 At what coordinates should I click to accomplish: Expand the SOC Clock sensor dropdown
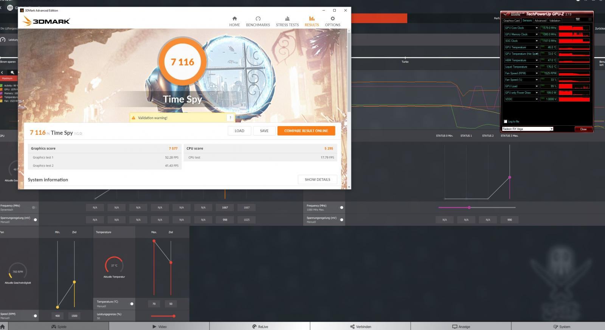(x=536, y=41)
